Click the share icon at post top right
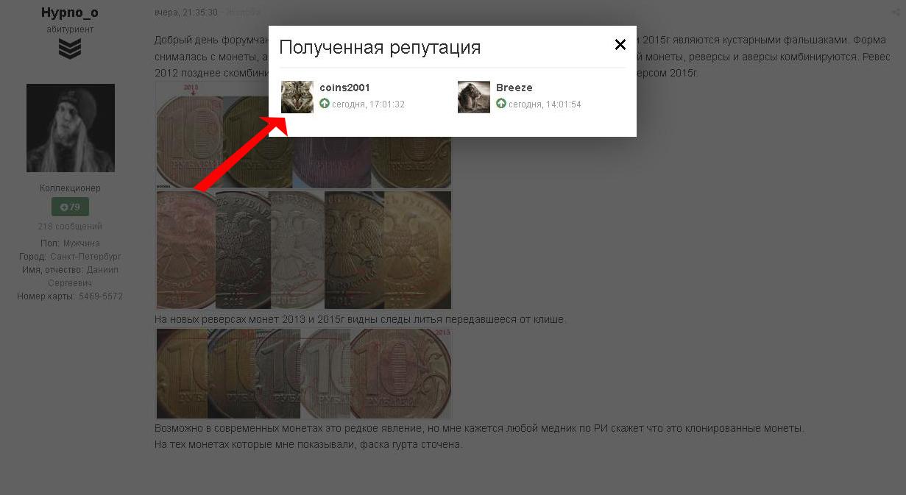The height and width of the screenshot is (495, 906). coord(895,13)
